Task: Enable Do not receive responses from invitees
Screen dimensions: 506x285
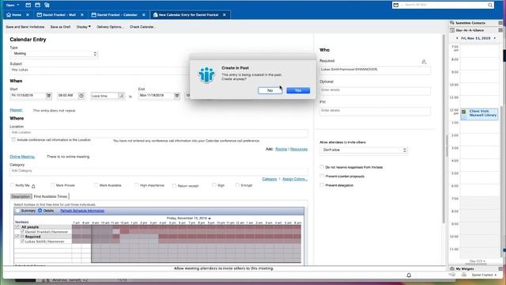Action: tap(322, 167)
